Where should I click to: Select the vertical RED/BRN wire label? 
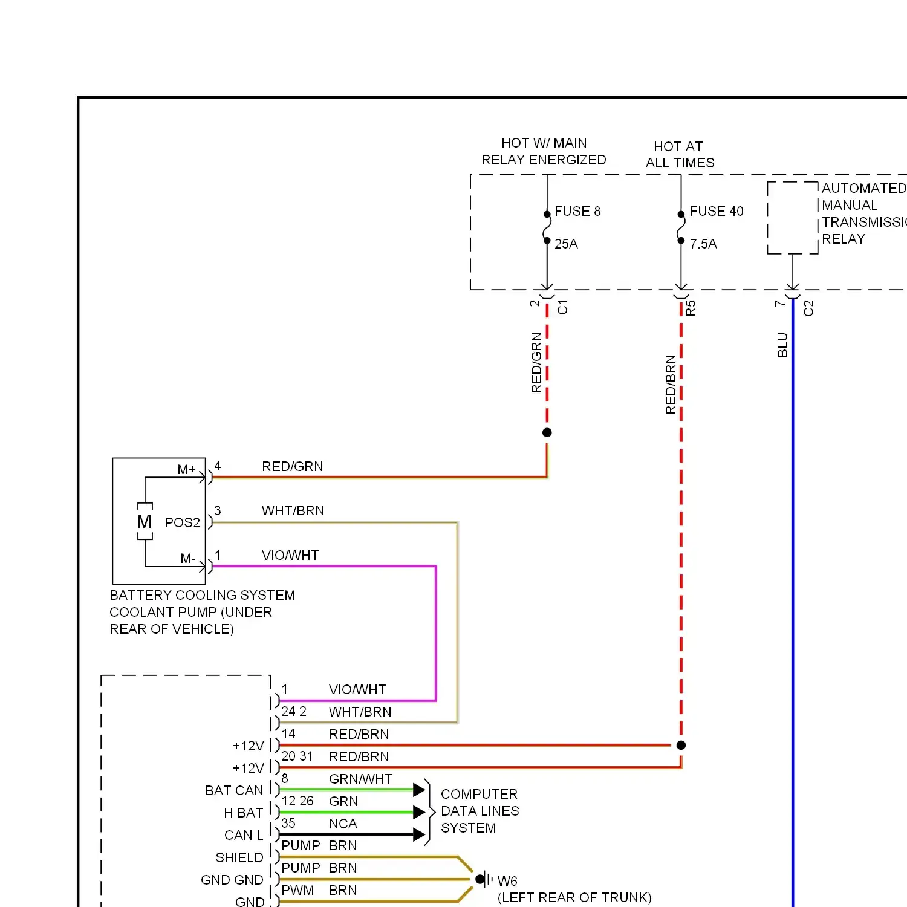(670, 385)
